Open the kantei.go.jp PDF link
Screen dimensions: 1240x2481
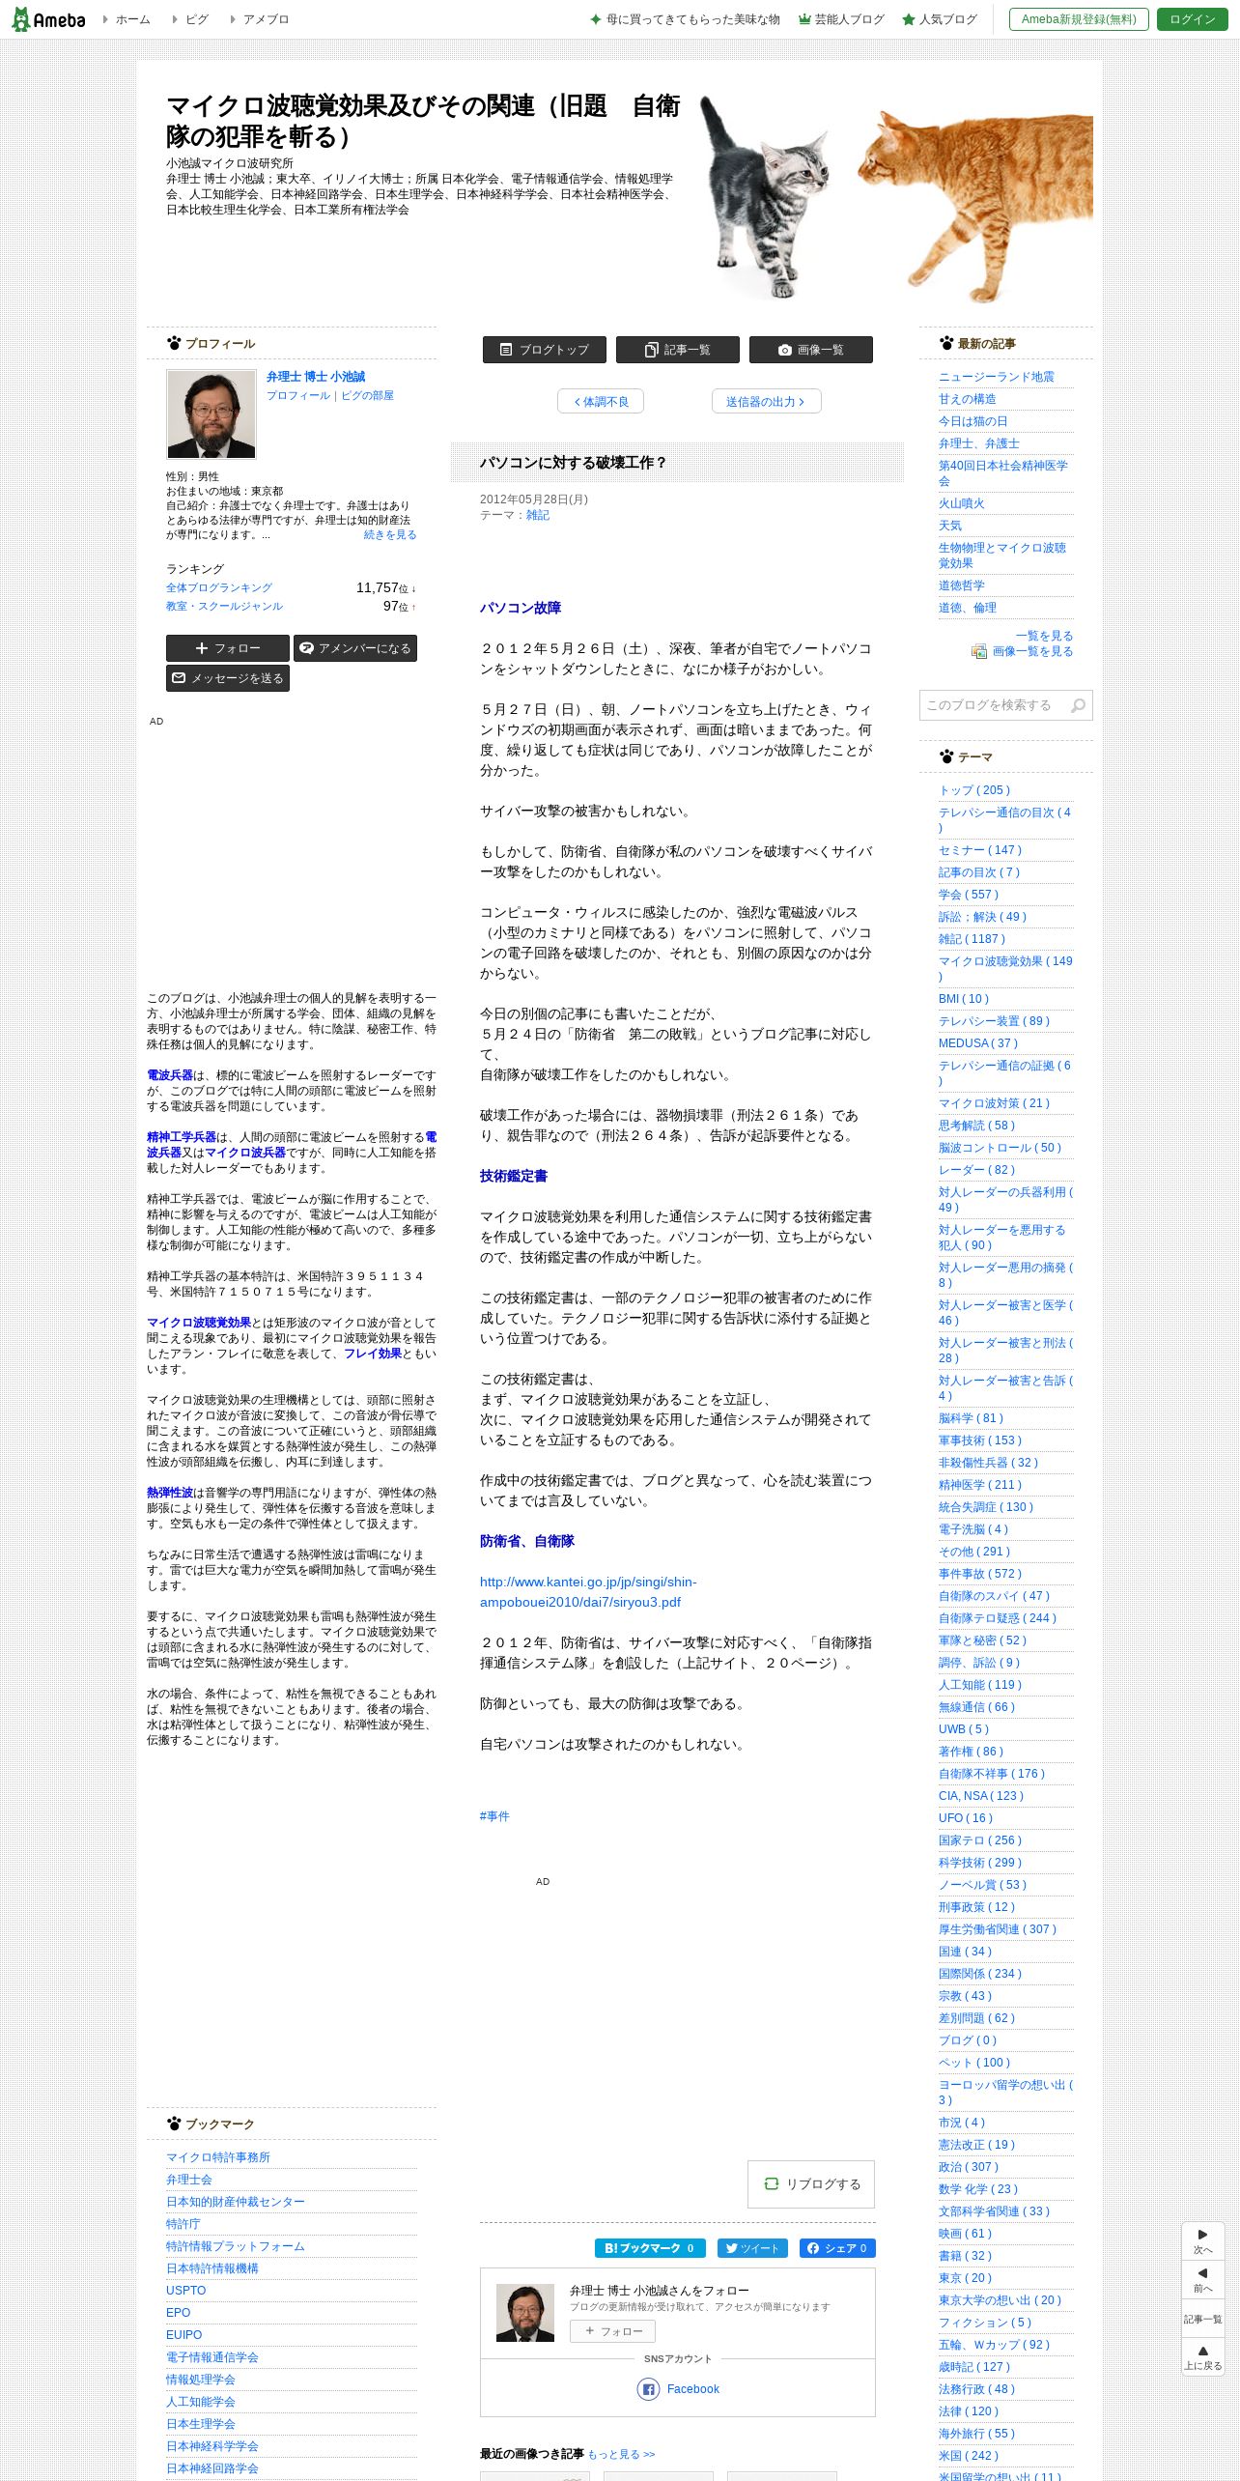click(588, 1592)
